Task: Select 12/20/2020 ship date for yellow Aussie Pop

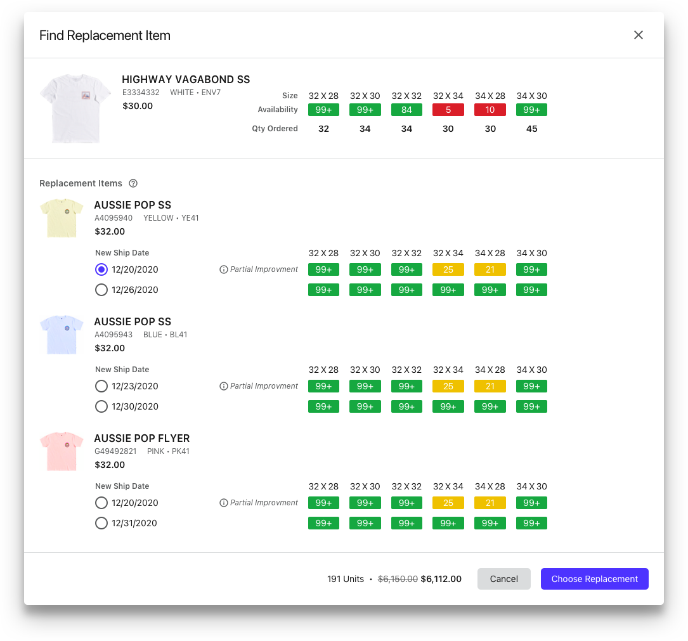Action: coord(101,269)
